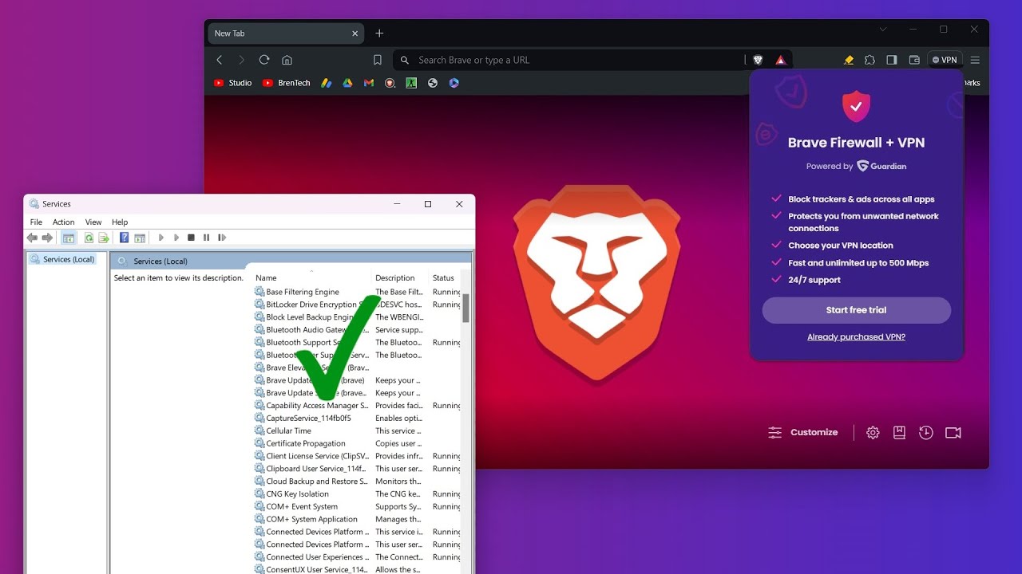Click Start free trial button
Image resolution: width=1022 pixels, height=574 pixels.
coord(856,310)
